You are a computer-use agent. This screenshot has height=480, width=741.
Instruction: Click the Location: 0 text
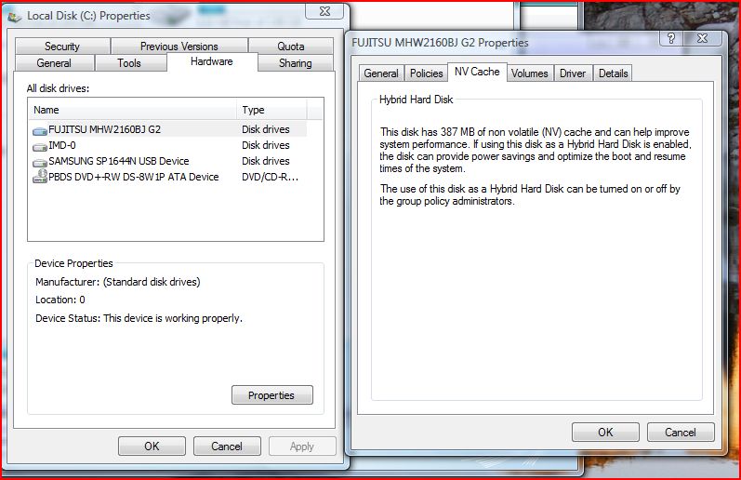click(x=60, y=300)
